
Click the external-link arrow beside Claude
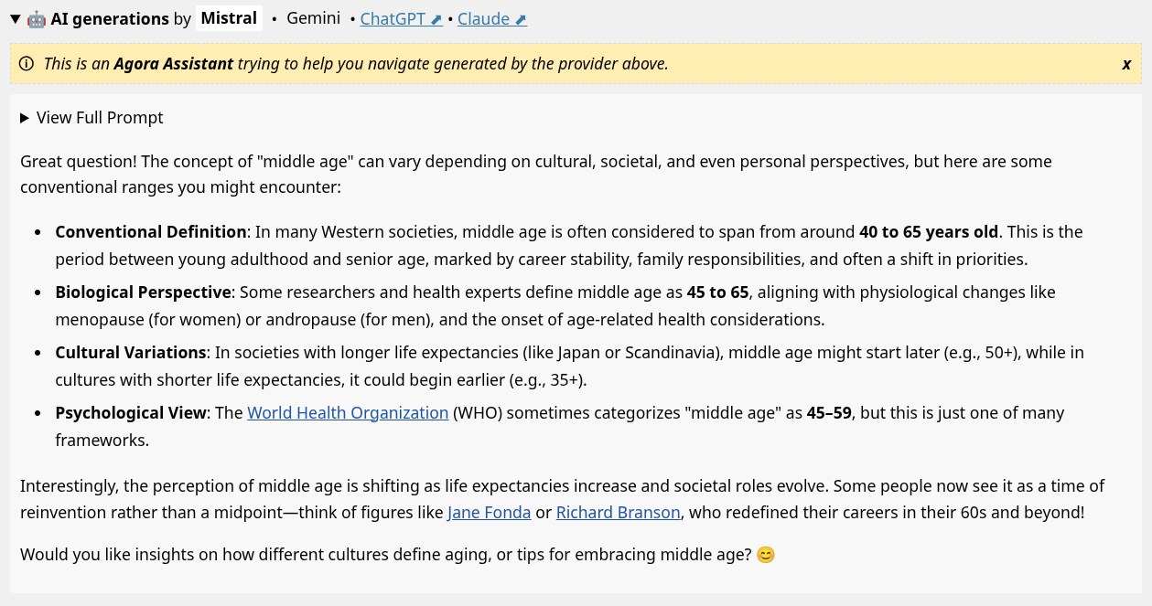pyautogui.click(x=521, y=19)
